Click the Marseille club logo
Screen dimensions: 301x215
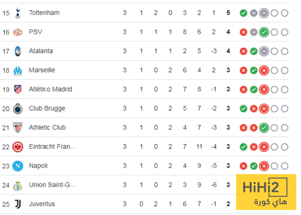point(18,70)
